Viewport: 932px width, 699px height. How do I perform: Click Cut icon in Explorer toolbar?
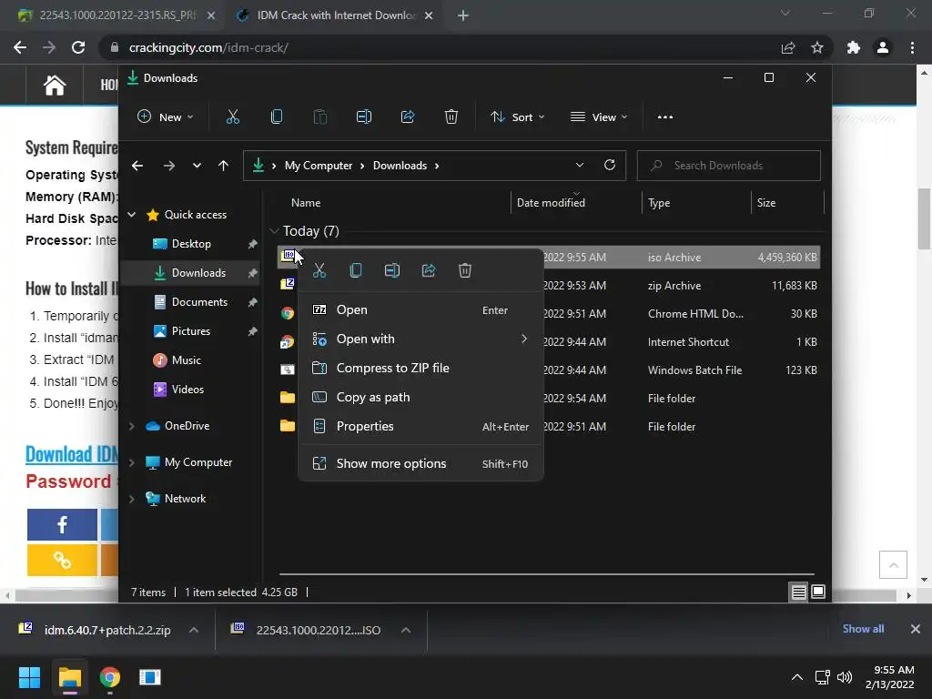tap(232, 117)
